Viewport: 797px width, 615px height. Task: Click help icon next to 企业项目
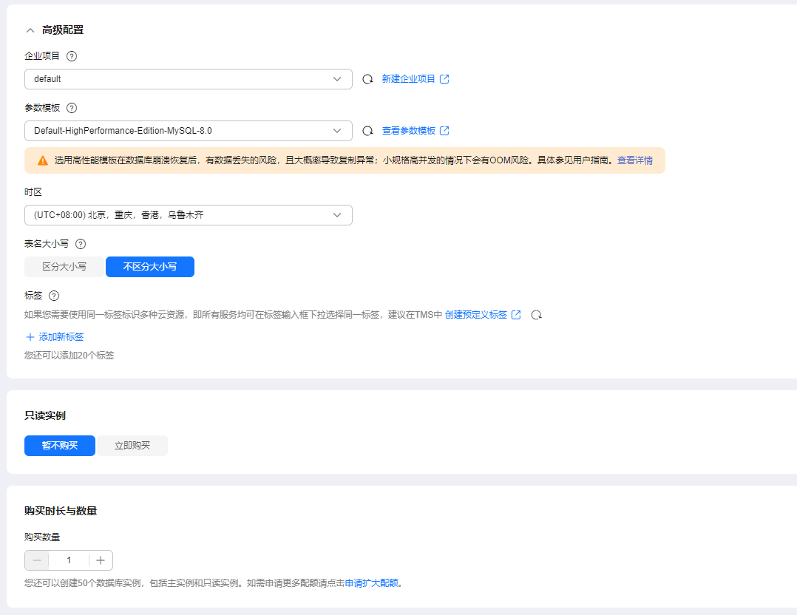(72, 56)
